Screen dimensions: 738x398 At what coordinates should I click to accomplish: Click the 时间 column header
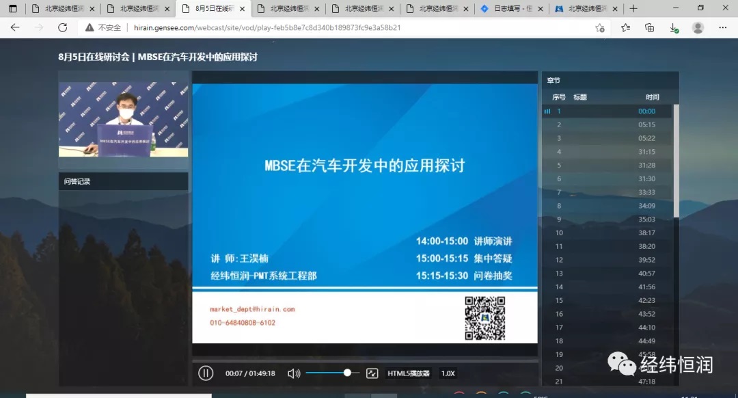point(653,97)
